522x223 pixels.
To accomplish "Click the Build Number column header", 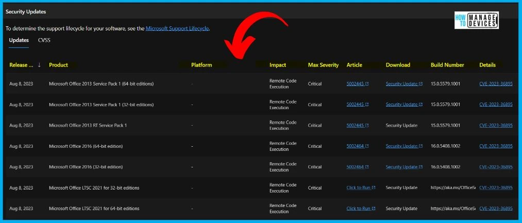I will click(447, 65).
